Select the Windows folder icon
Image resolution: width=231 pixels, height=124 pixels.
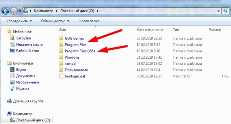[61, 57]
